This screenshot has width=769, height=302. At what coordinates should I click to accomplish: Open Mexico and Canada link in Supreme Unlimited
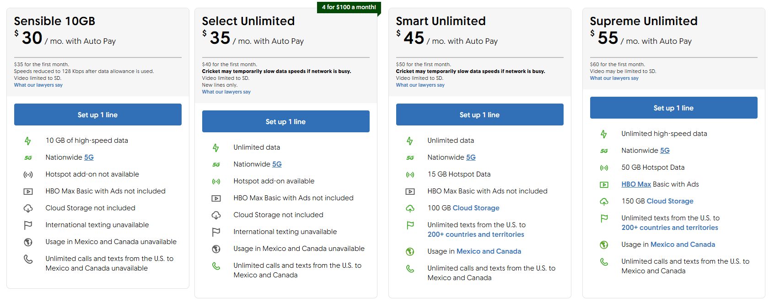683,245
